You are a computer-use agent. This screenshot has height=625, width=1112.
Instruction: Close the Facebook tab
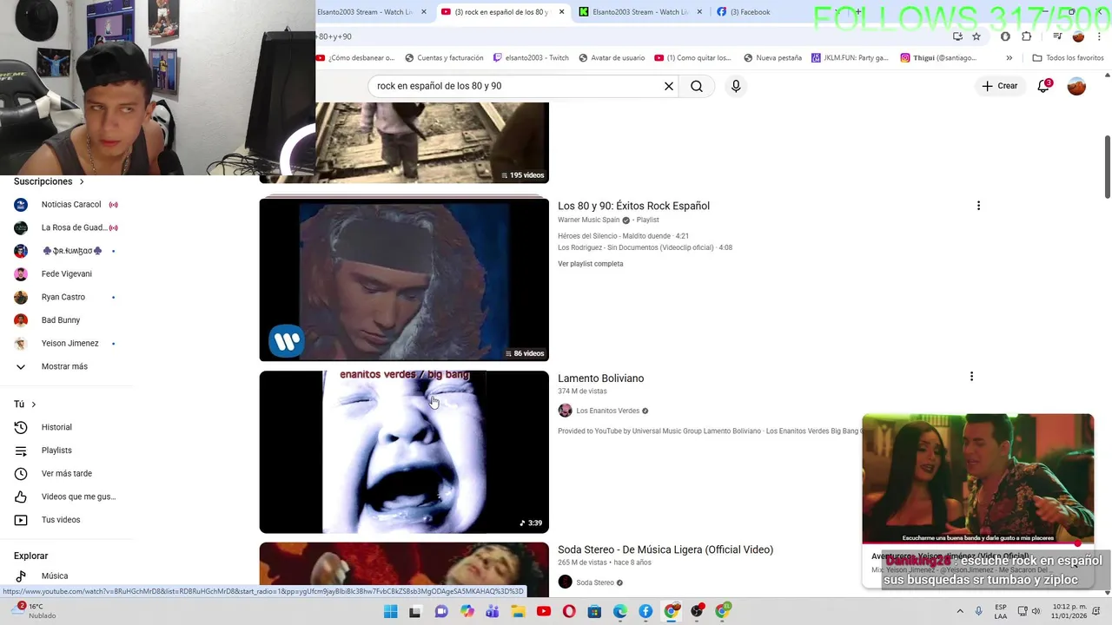pyautogui.click(x=837, y=12)
